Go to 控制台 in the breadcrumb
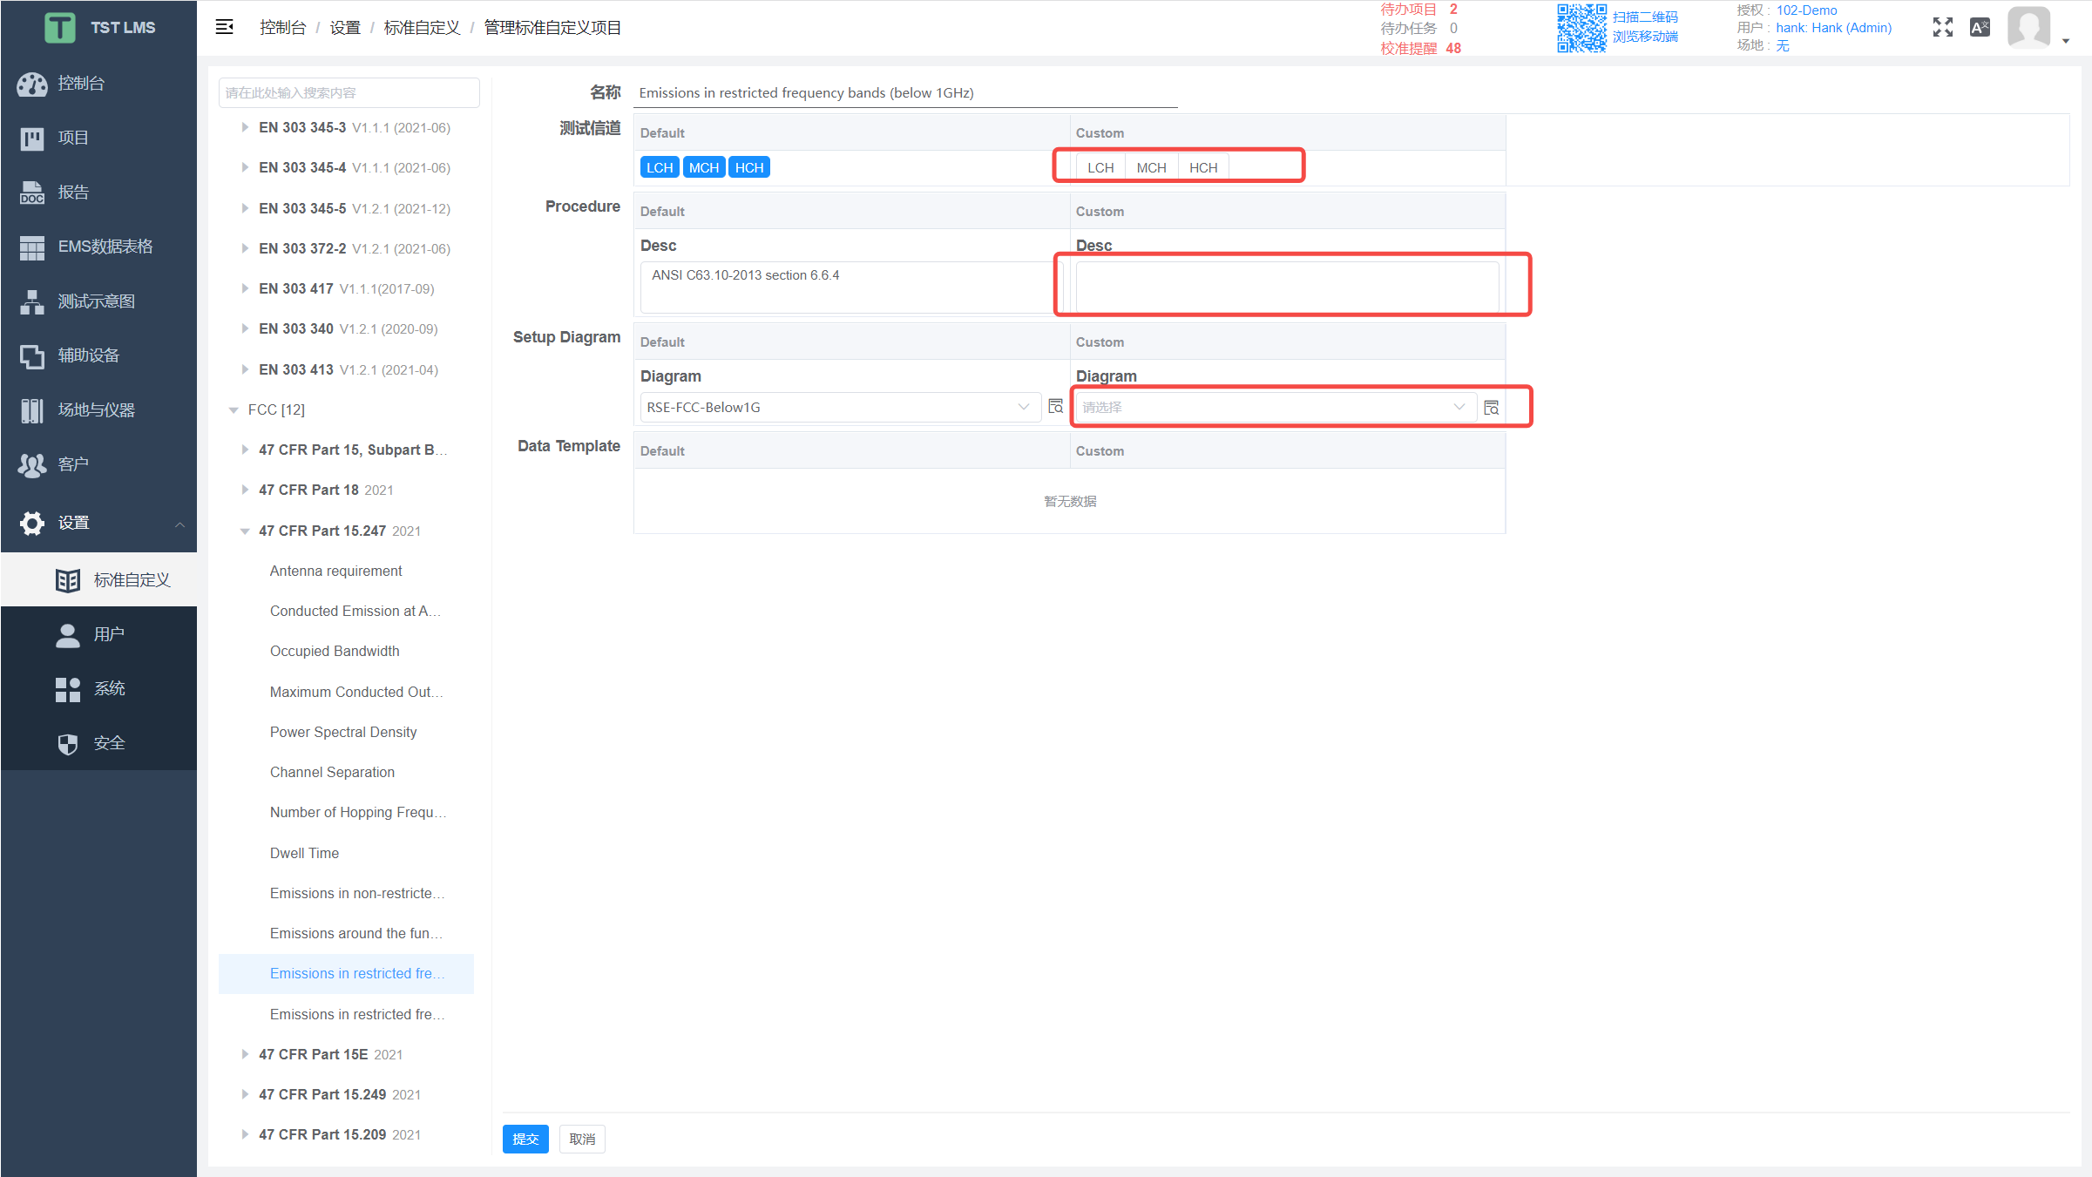 pyautogui.click(x=283, y=27)
